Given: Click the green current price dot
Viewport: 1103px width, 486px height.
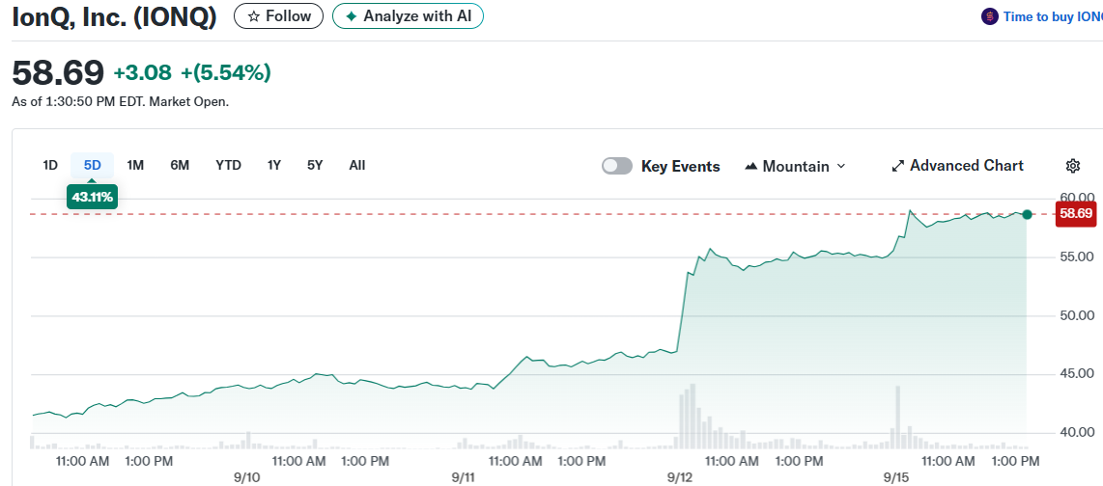Looking at the screenshot, I should [x=1027, y=214].
